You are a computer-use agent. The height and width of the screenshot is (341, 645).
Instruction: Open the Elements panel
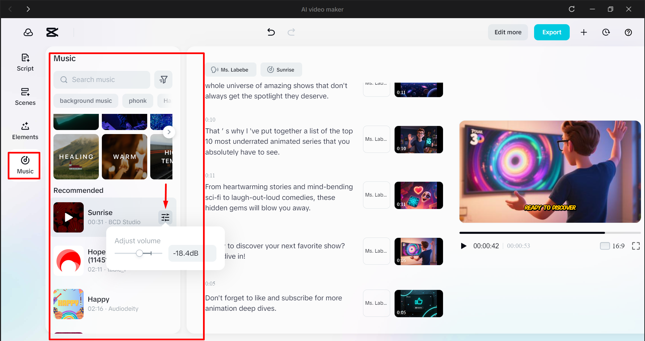point(25,131)
